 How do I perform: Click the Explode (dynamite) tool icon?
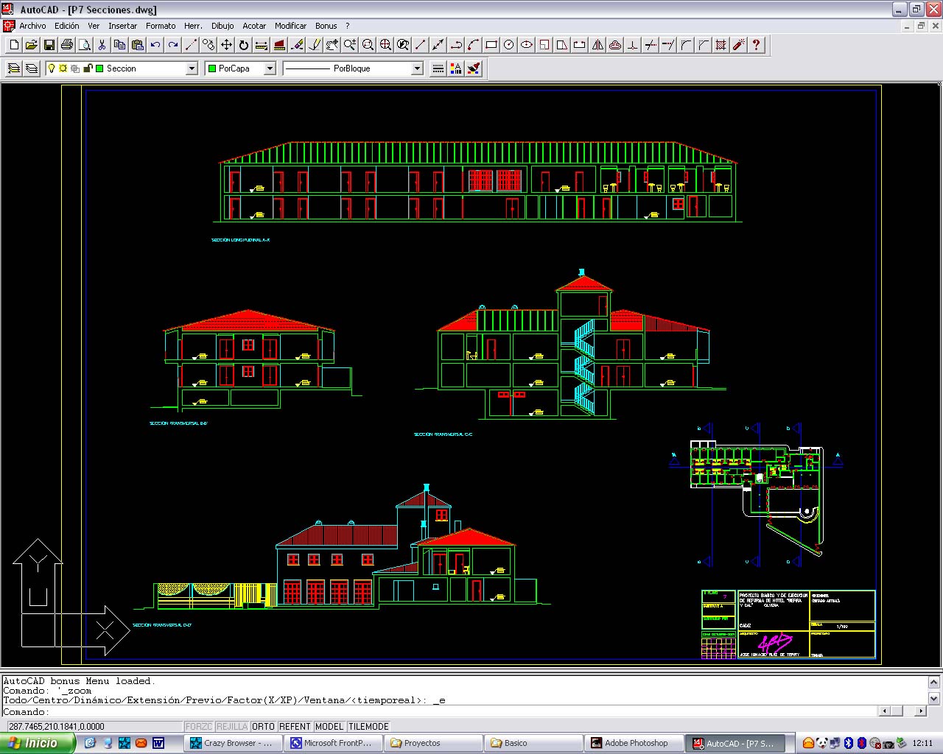pos(738,45)
